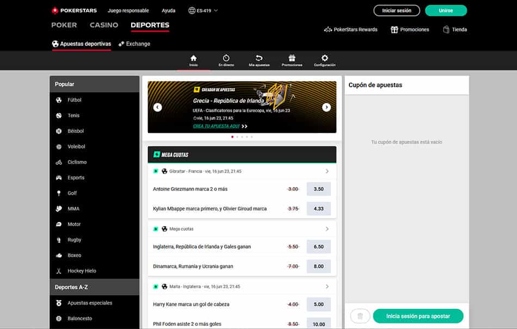Select the Ciclismo bicycle icon
Viewport: 517px width, 329px height.
[x=59, y=163]
